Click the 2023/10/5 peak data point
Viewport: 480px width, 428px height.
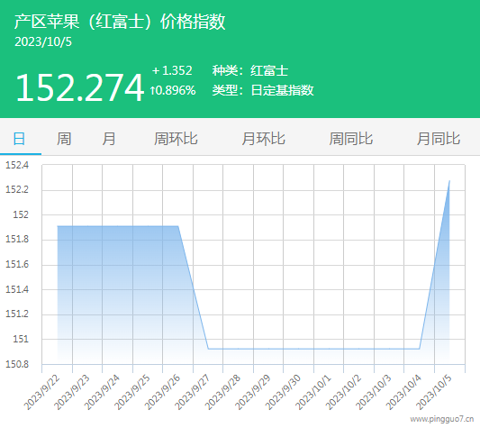pos(449,181)
